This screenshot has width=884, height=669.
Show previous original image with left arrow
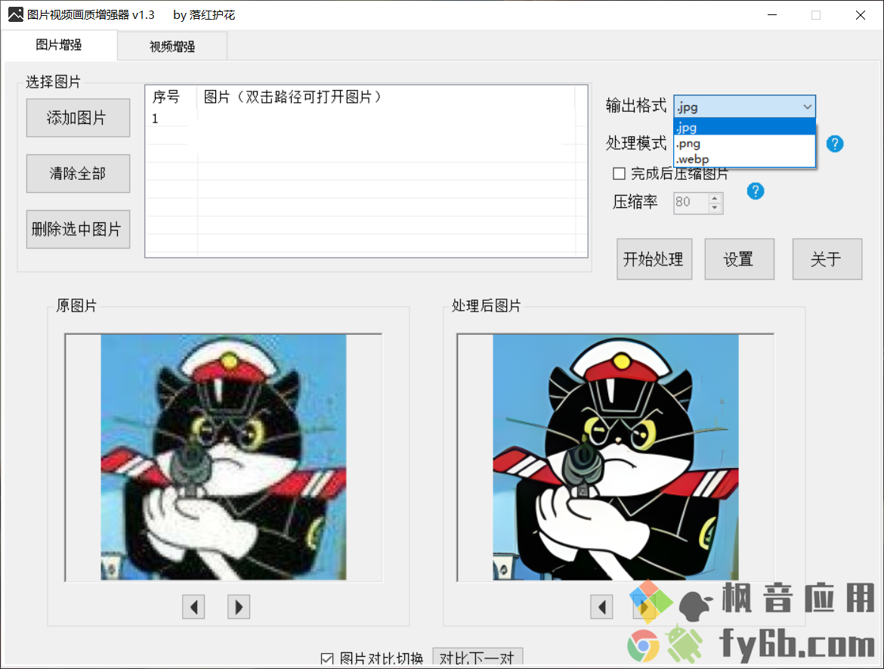click(x=193, y=607)
